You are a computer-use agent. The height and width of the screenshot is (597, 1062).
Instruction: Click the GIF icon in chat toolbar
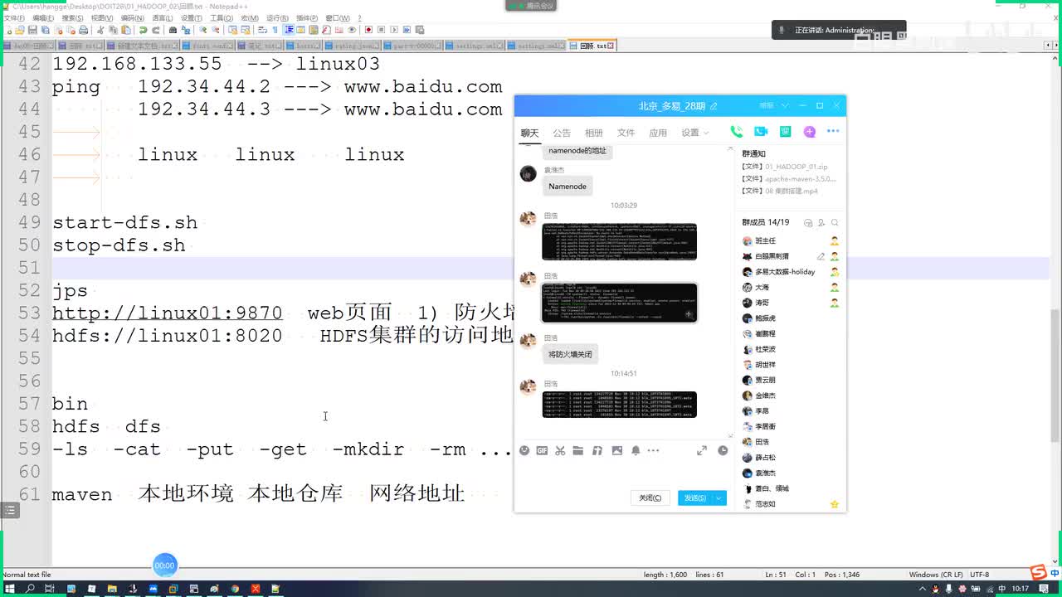click(x=542, y=450)
